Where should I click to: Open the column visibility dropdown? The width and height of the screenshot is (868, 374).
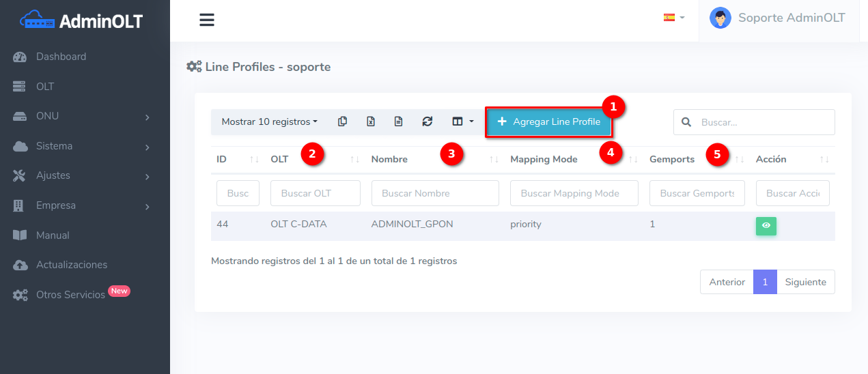(x=462, y=121)
